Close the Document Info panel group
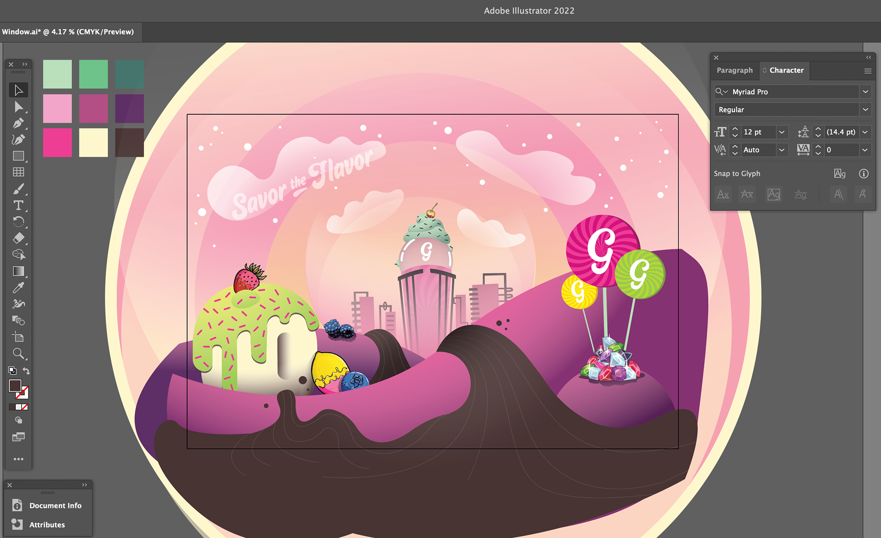881x538 pixels. (10, 485)
